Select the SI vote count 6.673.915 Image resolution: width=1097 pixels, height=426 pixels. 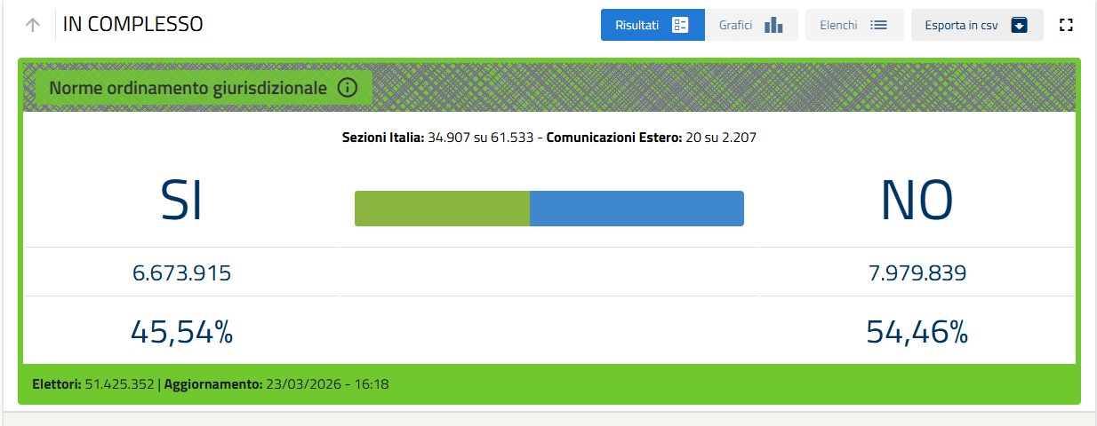(181, 273)
